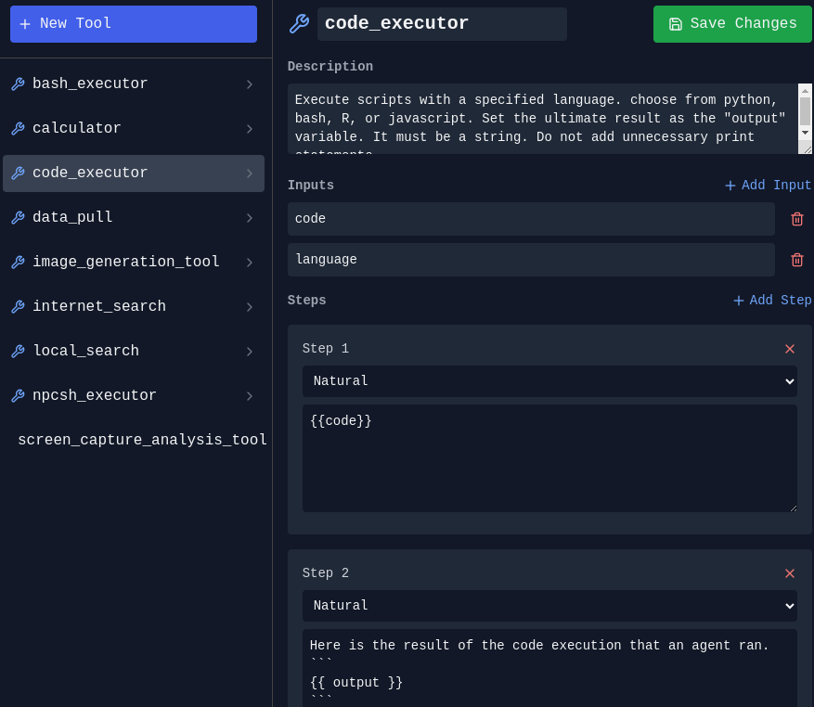Save Changes to the tool
The height and width of the screenshot is (707, 814).
[x=732, y=24]
